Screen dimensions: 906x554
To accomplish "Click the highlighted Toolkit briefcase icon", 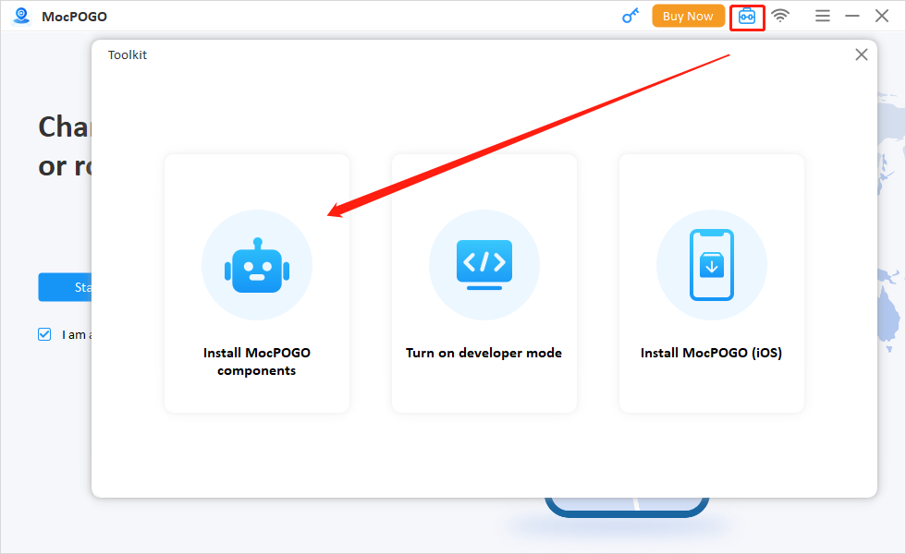I will click(747, 16).
